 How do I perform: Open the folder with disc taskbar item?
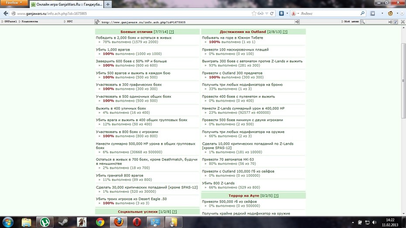pos(174,222)
